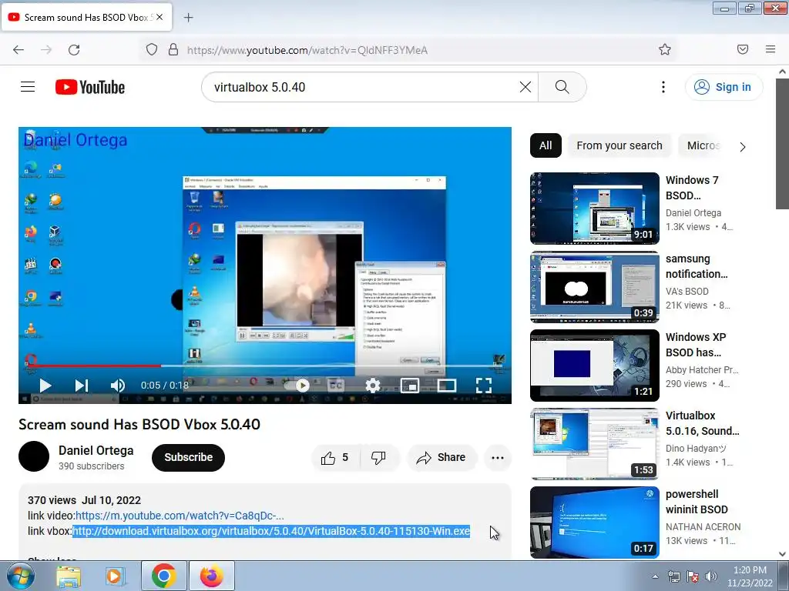789x591 pixels.
Task: Dislike the video with thumbs down
Action: (378, 457)
